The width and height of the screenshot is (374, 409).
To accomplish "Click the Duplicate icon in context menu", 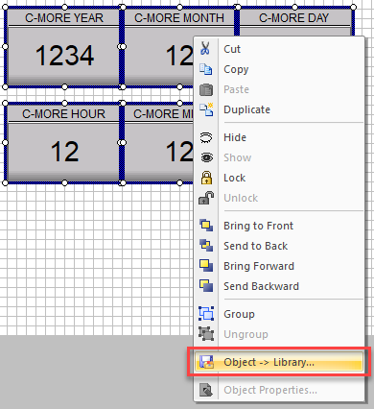I will [x=206, y=109].
